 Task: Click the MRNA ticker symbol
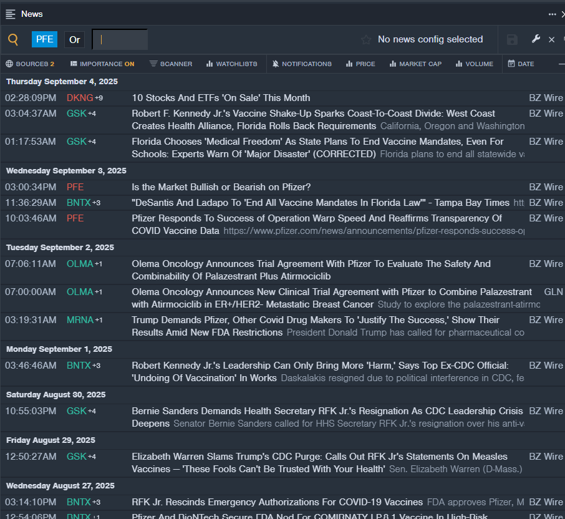pyautogui.click(x=80, y=320)
